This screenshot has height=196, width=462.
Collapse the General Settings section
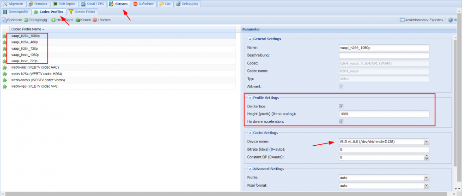click(250, 39)
